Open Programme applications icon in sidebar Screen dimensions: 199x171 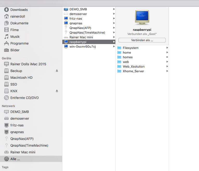6,43
